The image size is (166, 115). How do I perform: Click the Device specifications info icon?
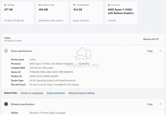point(6,51)
